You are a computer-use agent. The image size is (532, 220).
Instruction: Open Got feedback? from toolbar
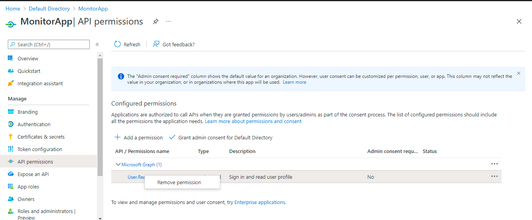coord(174,44)
